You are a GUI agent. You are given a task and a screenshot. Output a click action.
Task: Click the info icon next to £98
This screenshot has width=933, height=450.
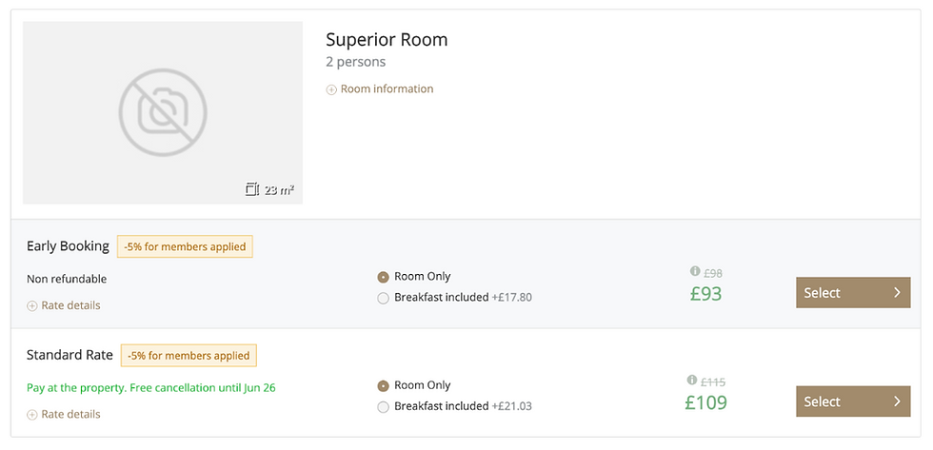tap(695, 272)
